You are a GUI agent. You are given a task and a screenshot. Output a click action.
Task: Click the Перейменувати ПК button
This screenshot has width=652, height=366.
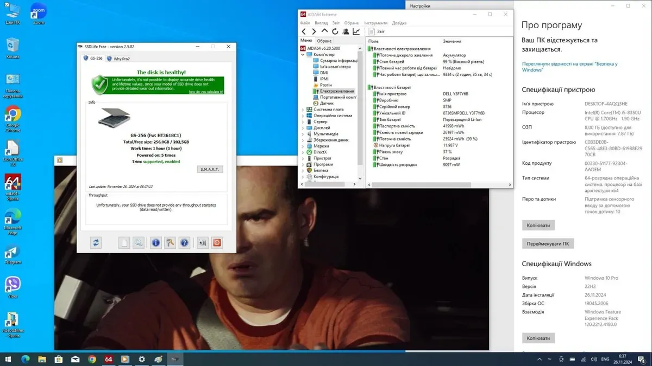pyautogui.click(x=548, y=243)
